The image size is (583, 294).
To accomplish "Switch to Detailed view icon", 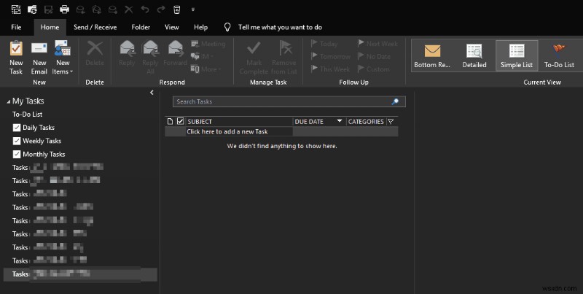I will tap(474, 51).
